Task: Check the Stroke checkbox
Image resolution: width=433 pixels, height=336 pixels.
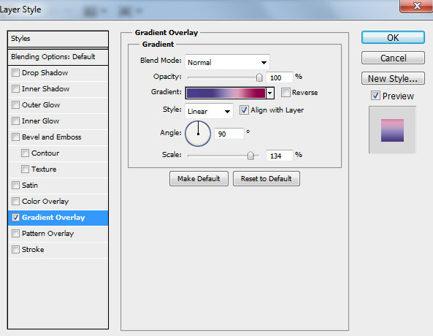Action: pos(15,249)
